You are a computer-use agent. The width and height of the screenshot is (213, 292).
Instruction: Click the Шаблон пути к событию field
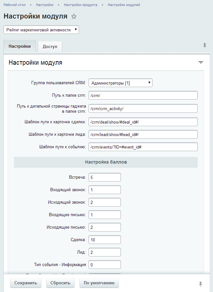(x=143, y=147)
